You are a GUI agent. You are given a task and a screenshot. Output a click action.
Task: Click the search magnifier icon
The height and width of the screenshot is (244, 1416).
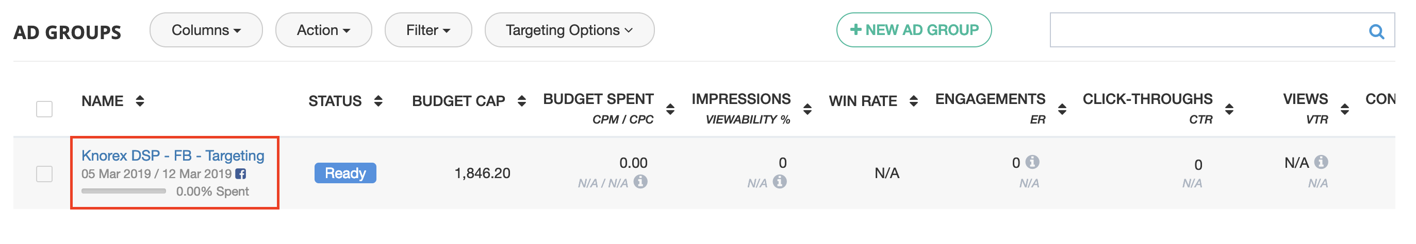(x=1376, y=32)
